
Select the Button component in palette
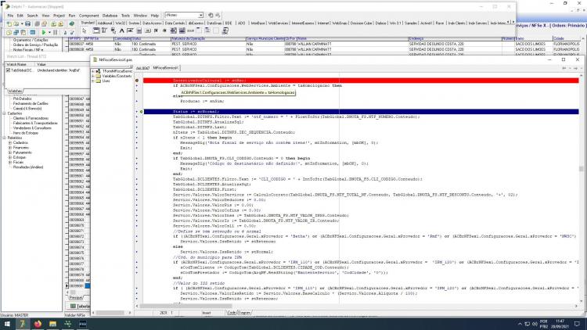point(147,30)
